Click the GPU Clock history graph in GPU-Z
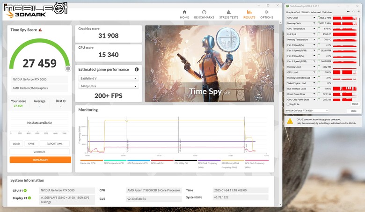 [x=344, y=18]
